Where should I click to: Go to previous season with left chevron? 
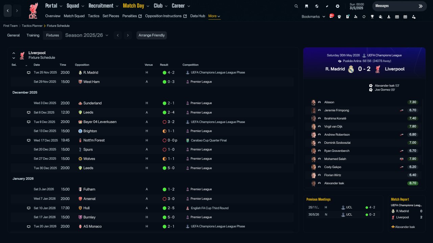(x=118, y=35)
